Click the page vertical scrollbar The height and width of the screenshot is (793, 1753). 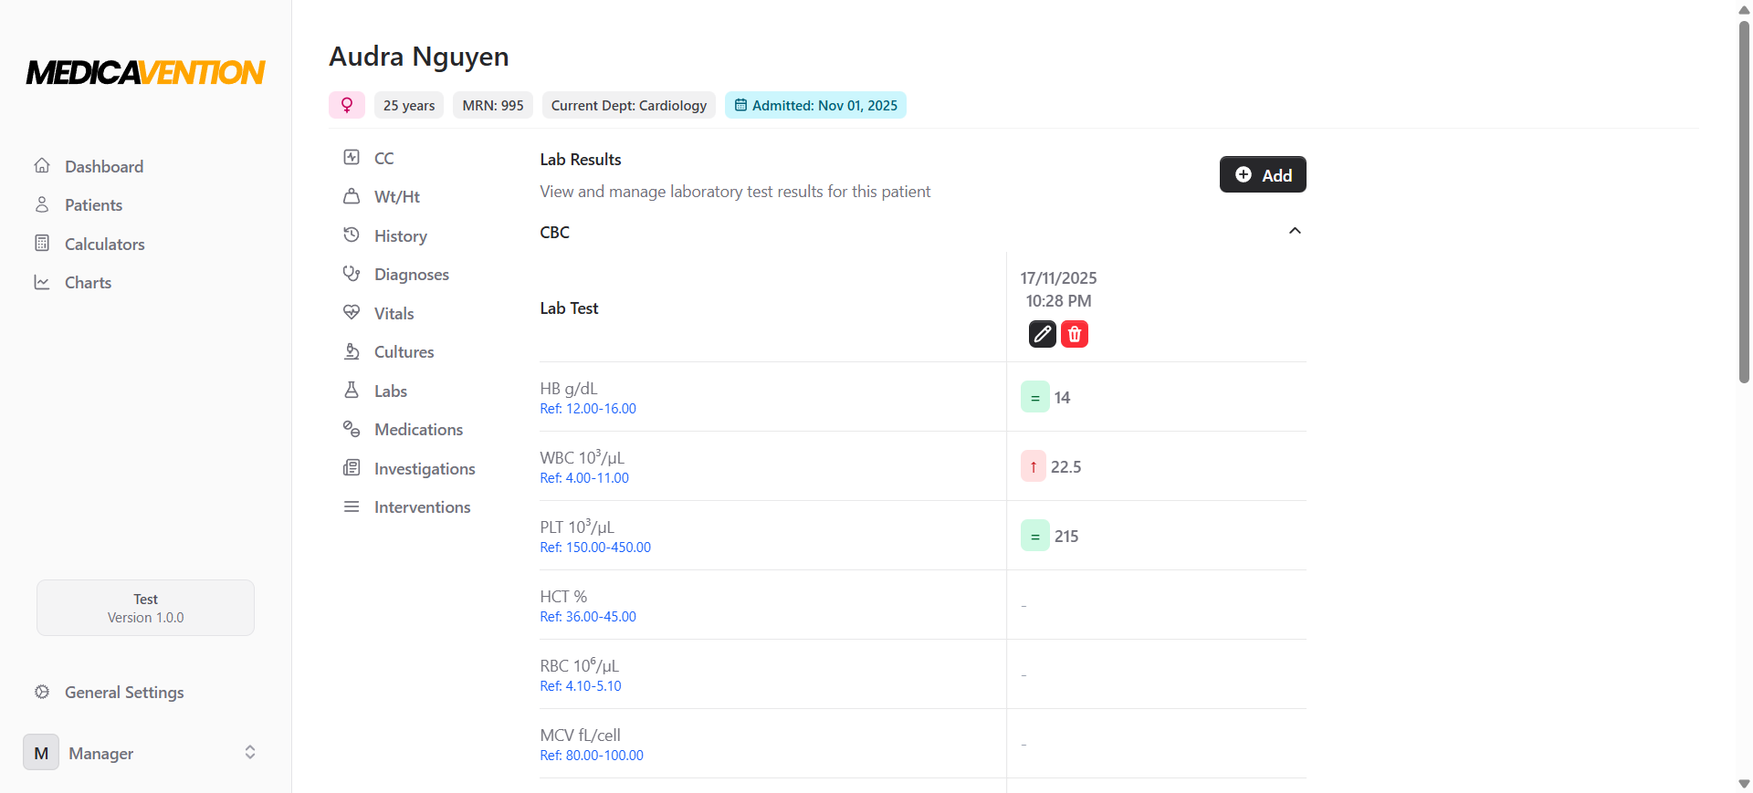tap(1744, 201)
